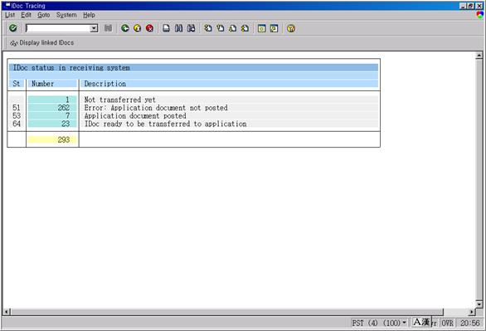The width and height of the screenshot is (486, 331).
Task: Click the Create new session icon
Action: point(261,28)
